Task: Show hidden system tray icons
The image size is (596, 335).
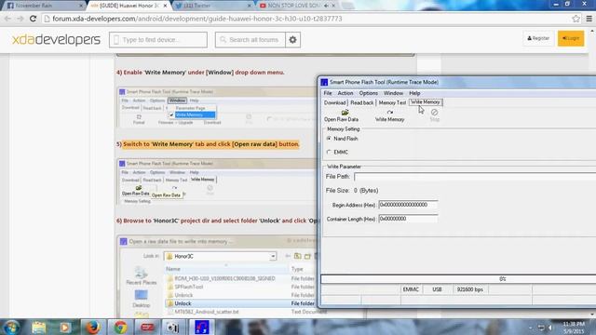Action: click(x=530, y=328)
